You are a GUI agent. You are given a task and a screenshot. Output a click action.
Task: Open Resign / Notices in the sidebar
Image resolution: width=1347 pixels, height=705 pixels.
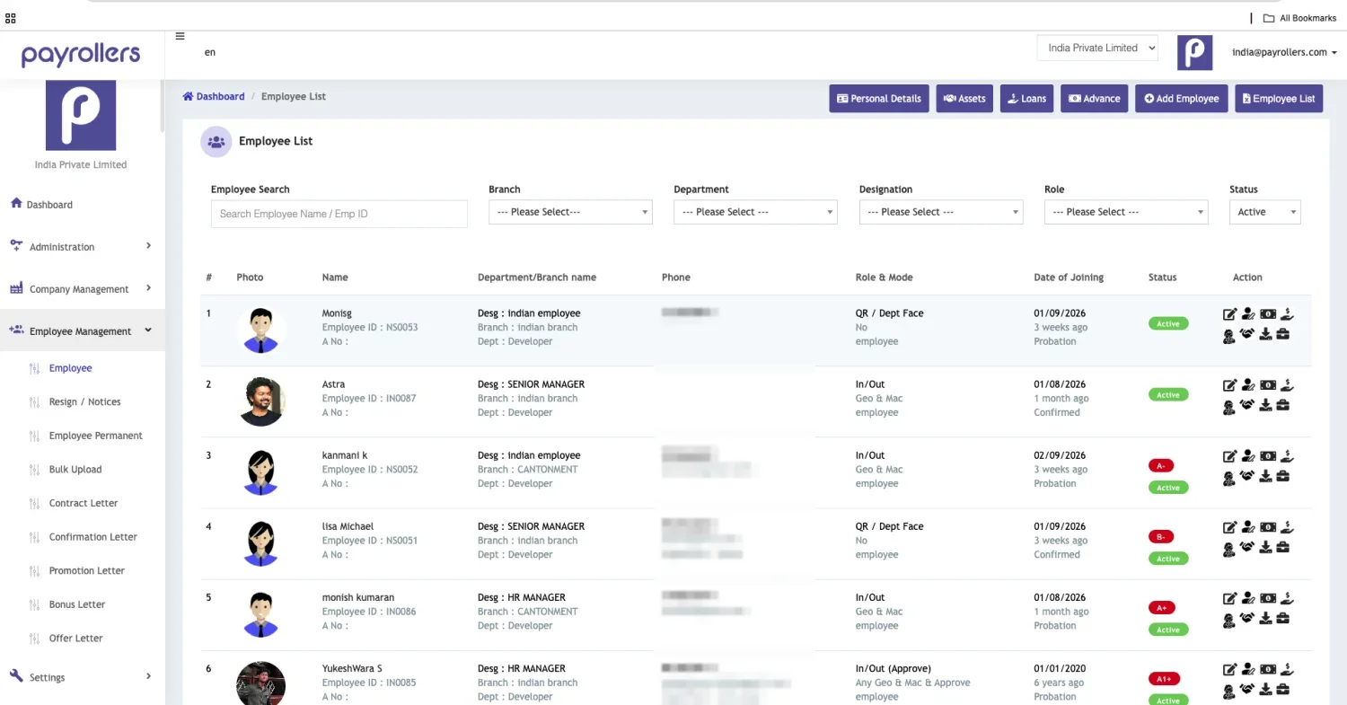pos(84,401)
